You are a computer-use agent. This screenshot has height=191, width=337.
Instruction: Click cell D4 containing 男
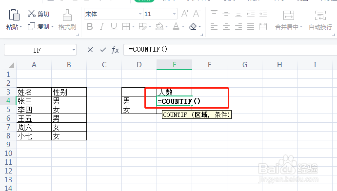(139, 101)
